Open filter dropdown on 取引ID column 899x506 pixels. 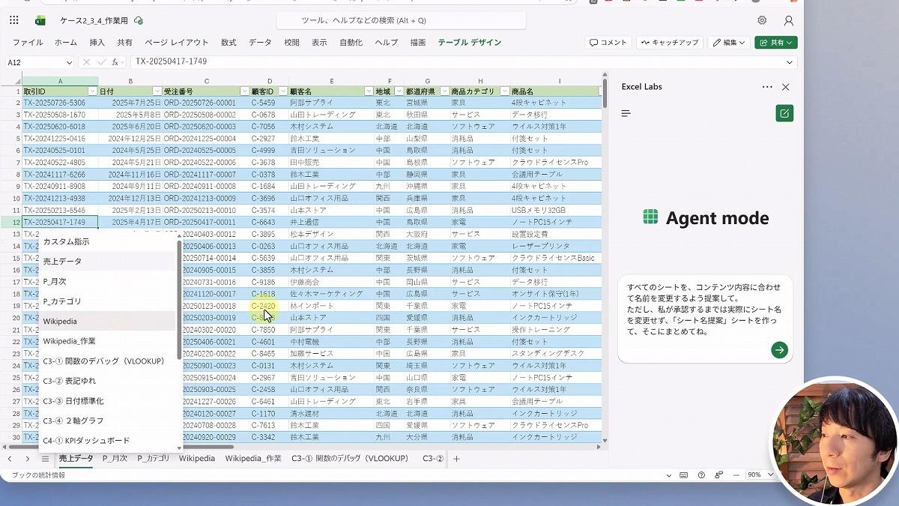(x=93, y=91)
